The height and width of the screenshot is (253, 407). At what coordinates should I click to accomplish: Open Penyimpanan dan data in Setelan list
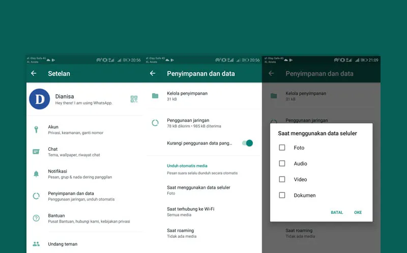[x=81, y=196]
